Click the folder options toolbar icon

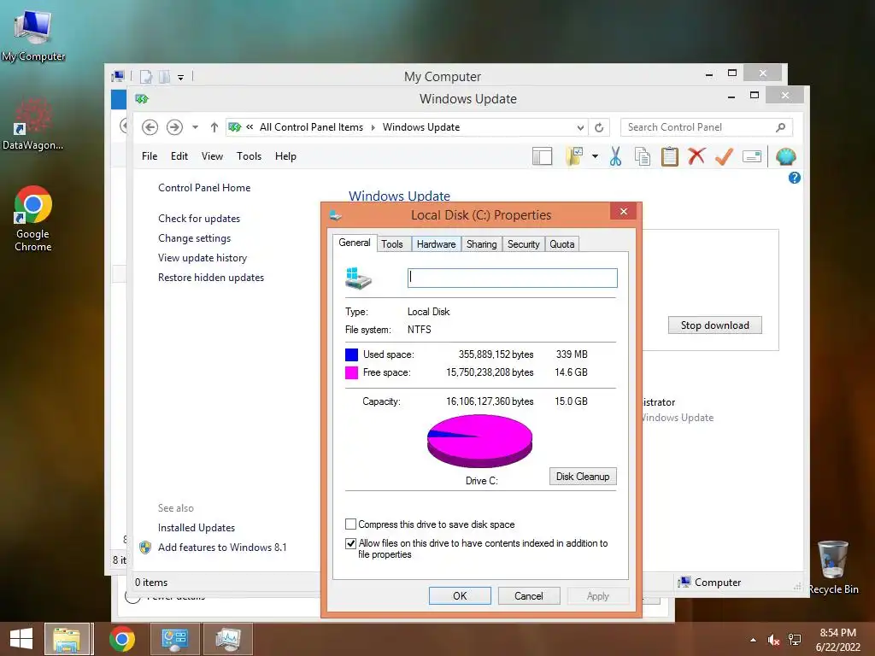click(x=574, y=157)
